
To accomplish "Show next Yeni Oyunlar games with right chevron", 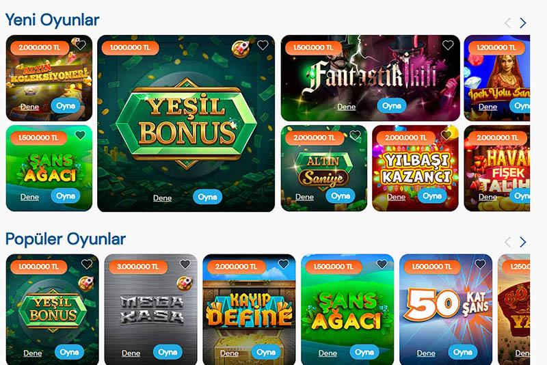I will coord(522,23).
